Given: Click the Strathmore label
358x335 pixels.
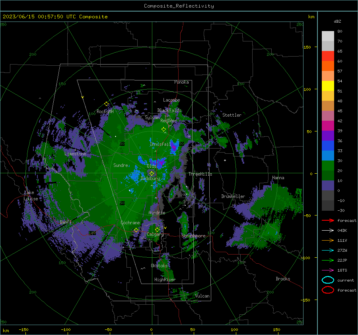Looking at the screenshot, I should (193, 236).
